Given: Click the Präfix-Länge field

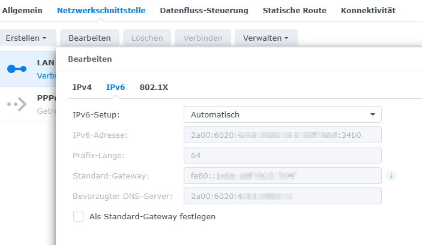Looking at the screenshot, I should pos(282,155).
